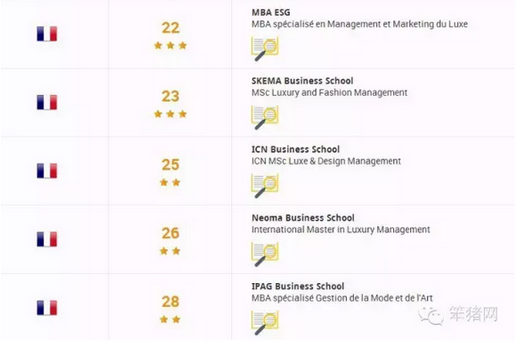The height and width of the screenshot is (346, 517).
Task: Click the French flag in rank 25 row
Action: coord(47,171)
